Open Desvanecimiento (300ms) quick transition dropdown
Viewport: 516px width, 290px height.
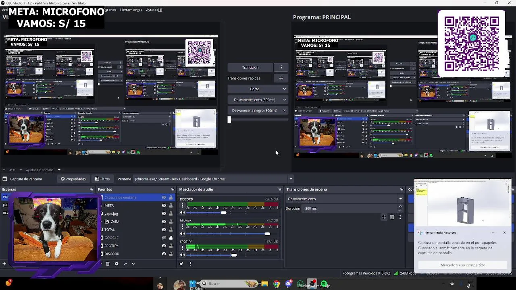pyautogui.click(x=258, y=100)
